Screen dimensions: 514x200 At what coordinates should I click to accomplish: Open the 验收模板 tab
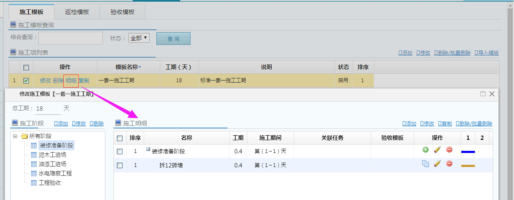[122, 12]
